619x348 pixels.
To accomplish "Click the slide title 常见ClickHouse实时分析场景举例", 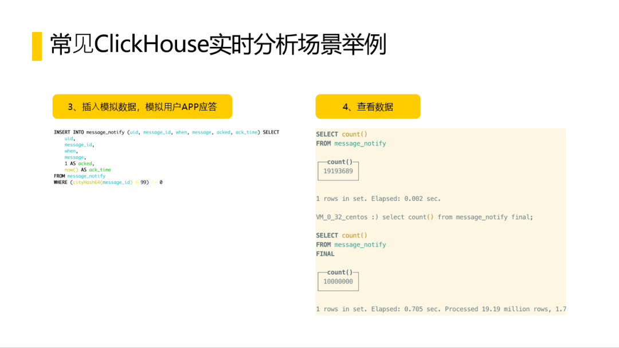I will point(218,44).
